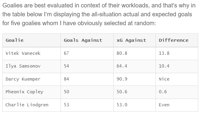Click the intro paragraph about goalie workloads
The height and width of the screenshot is (114, 200).
99,14
